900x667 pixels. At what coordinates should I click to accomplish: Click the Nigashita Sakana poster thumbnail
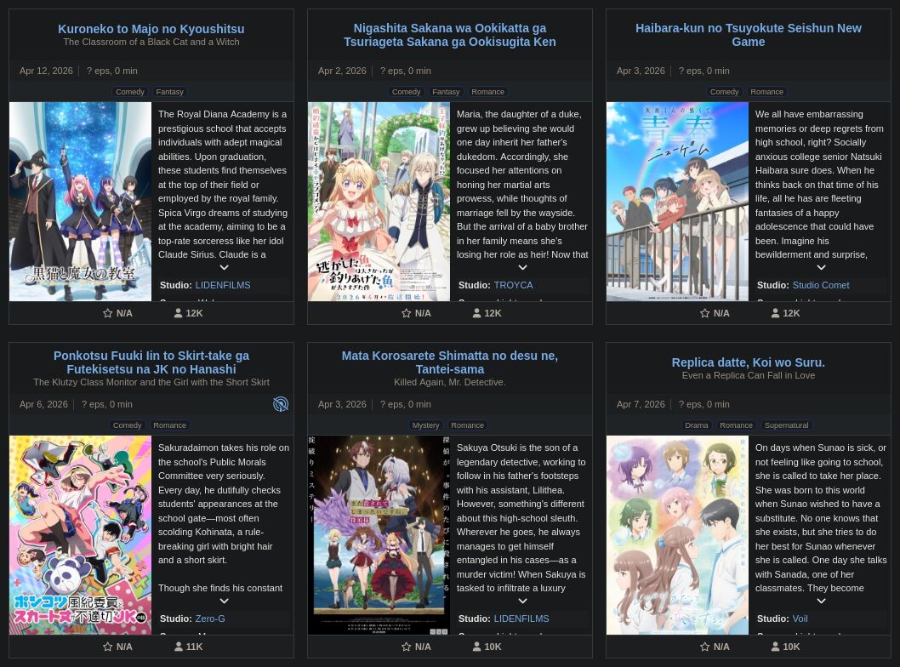click(x=379, y=202)
